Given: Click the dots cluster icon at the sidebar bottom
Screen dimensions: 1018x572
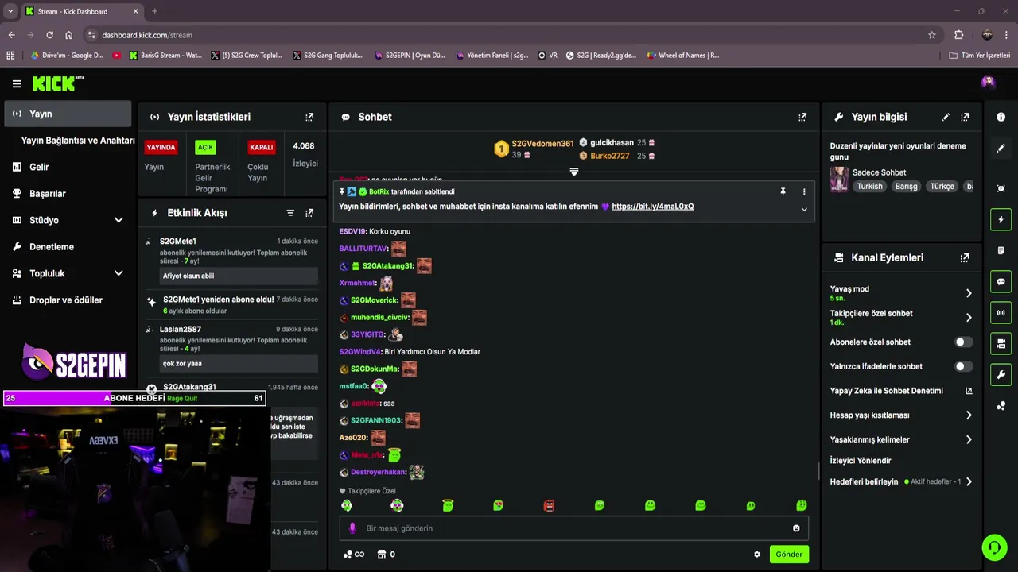Looking at the screenshot, I should (x=1001, y=406).
